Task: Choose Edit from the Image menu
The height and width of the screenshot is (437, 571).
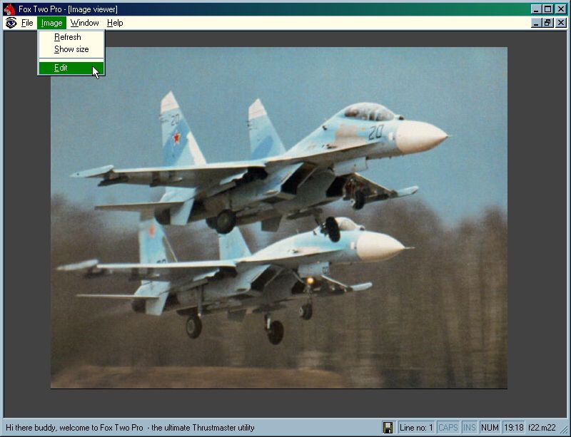Action: 61,68
